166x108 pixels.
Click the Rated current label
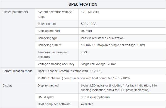pyautogui.click(x=47, y=24)
